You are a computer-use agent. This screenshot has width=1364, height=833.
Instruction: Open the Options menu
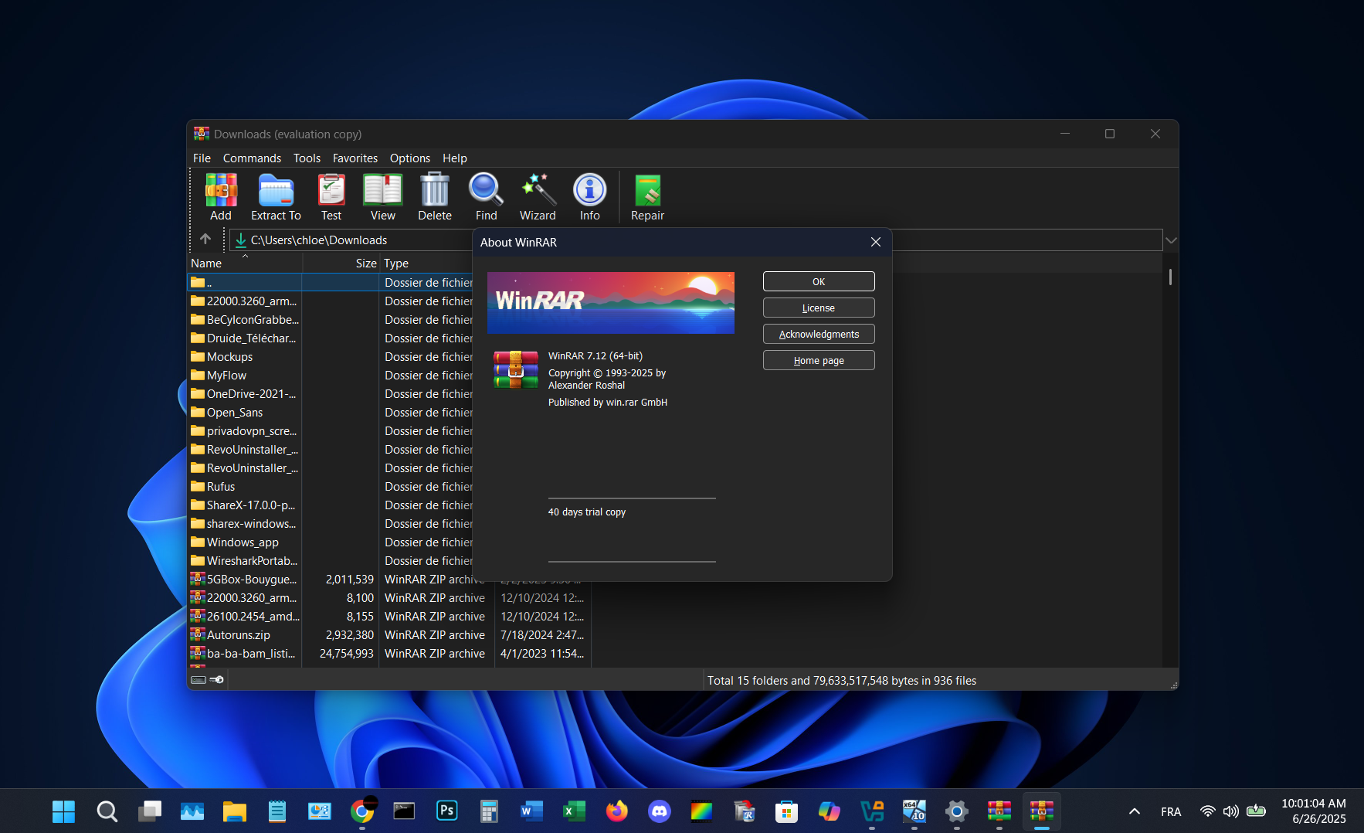[410, 158]
